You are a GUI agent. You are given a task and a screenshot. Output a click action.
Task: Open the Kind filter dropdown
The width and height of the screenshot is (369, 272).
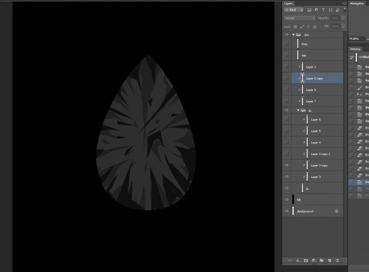(294, 10)
